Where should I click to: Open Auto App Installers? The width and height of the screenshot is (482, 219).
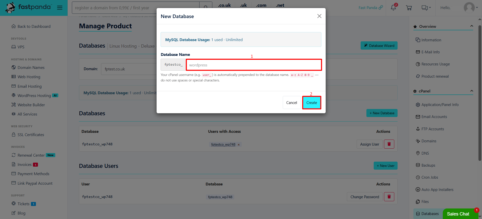click(435, 189)
